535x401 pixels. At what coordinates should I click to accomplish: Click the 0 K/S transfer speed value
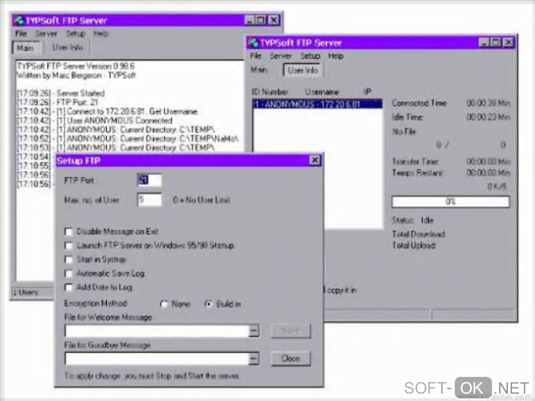497,187
